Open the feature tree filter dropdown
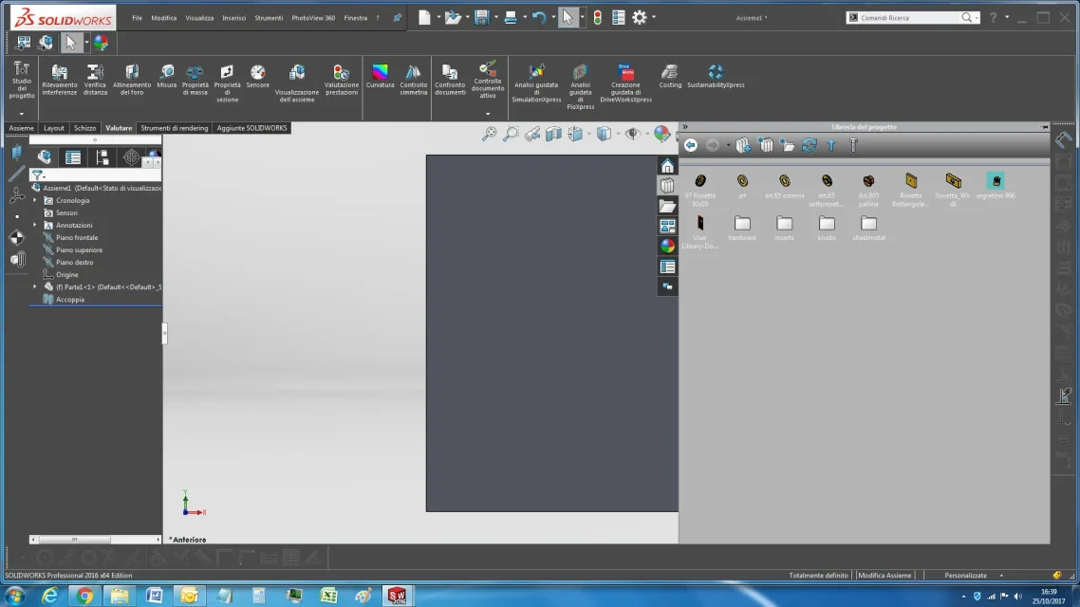Screen dimensions: 1080x607 (38, 175)
